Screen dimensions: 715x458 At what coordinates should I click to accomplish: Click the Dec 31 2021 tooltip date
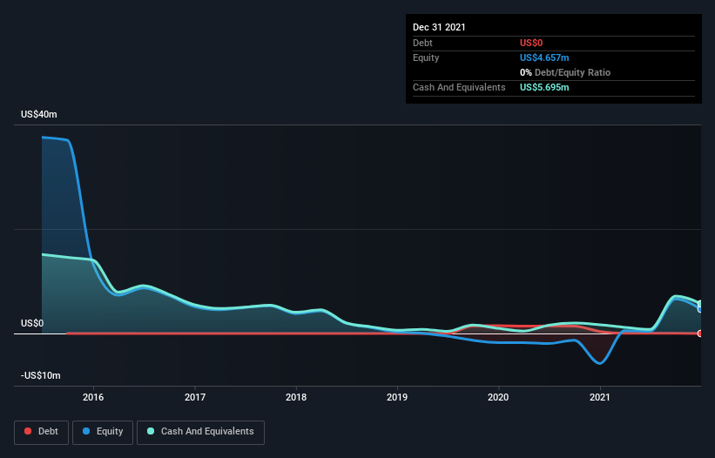439,27
